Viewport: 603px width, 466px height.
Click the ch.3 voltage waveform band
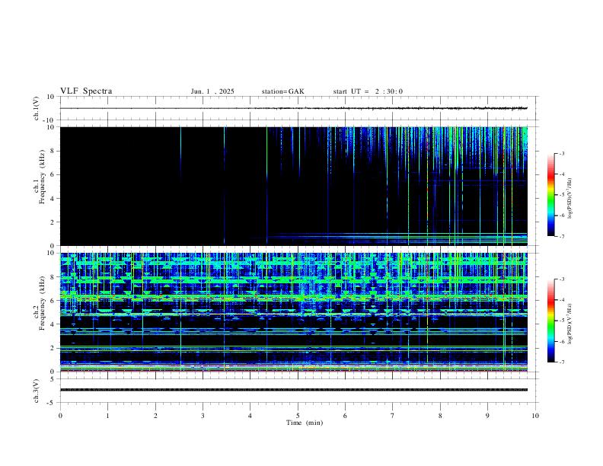pyautogui.click(x=294, y=390)
